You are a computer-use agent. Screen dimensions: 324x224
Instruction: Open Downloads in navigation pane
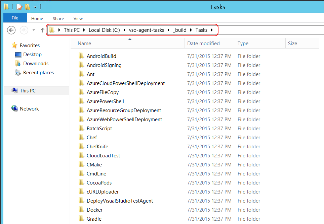tap(36, 64)
